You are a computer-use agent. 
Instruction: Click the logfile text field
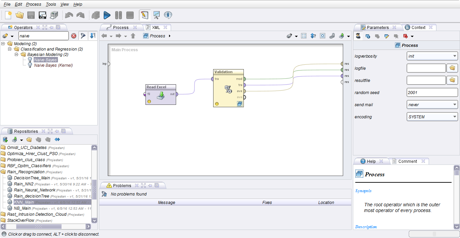[x=426, y=68]
